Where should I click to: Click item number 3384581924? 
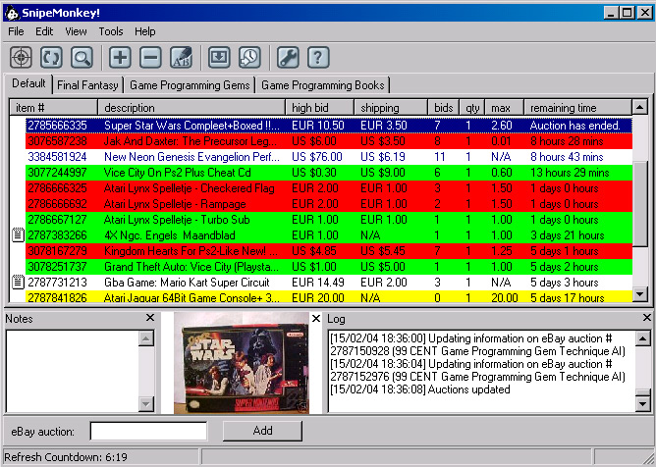coord(57,157)
